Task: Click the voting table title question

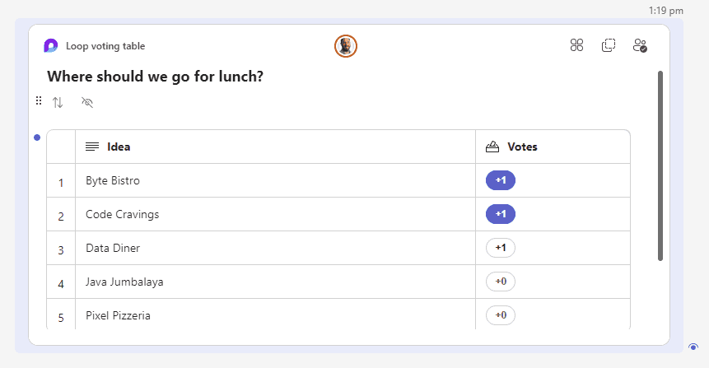Action: tap(155, 77)
